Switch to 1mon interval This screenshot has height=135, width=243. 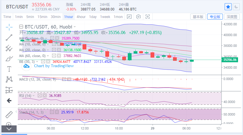pos(118,17)
